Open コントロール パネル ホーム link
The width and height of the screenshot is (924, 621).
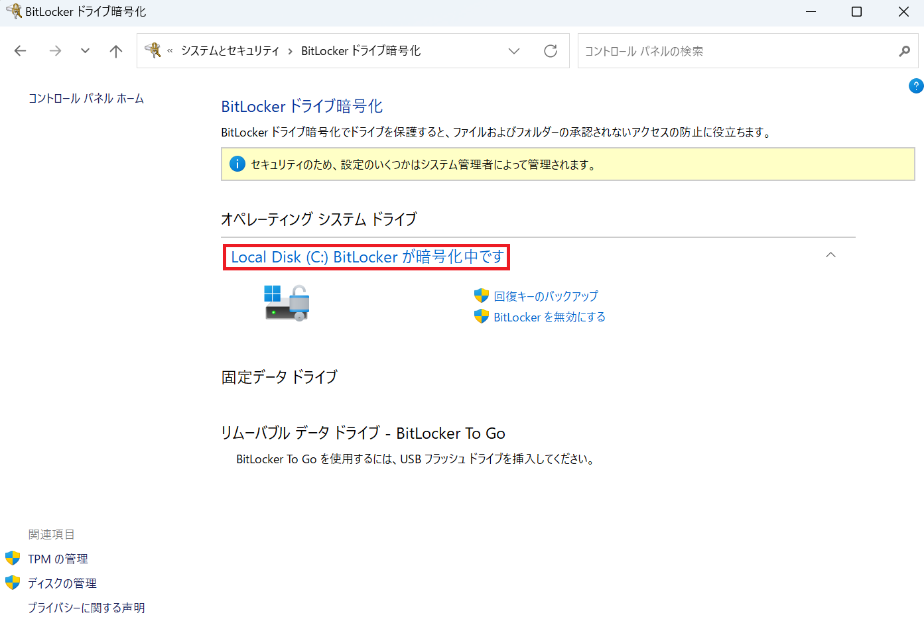86,99
